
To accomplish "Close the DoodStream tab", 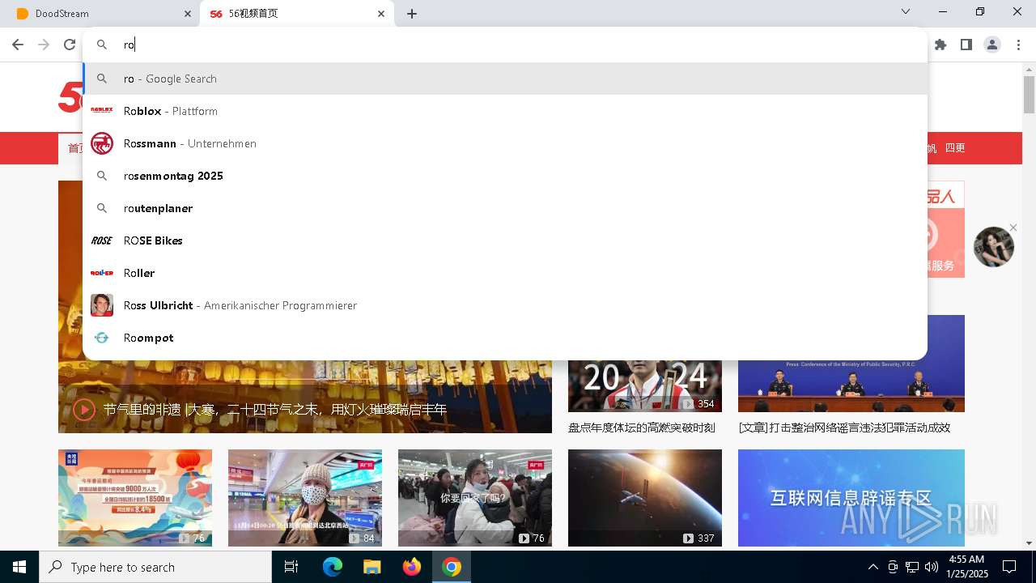I will pyautogui.click(x=188, y=14).
